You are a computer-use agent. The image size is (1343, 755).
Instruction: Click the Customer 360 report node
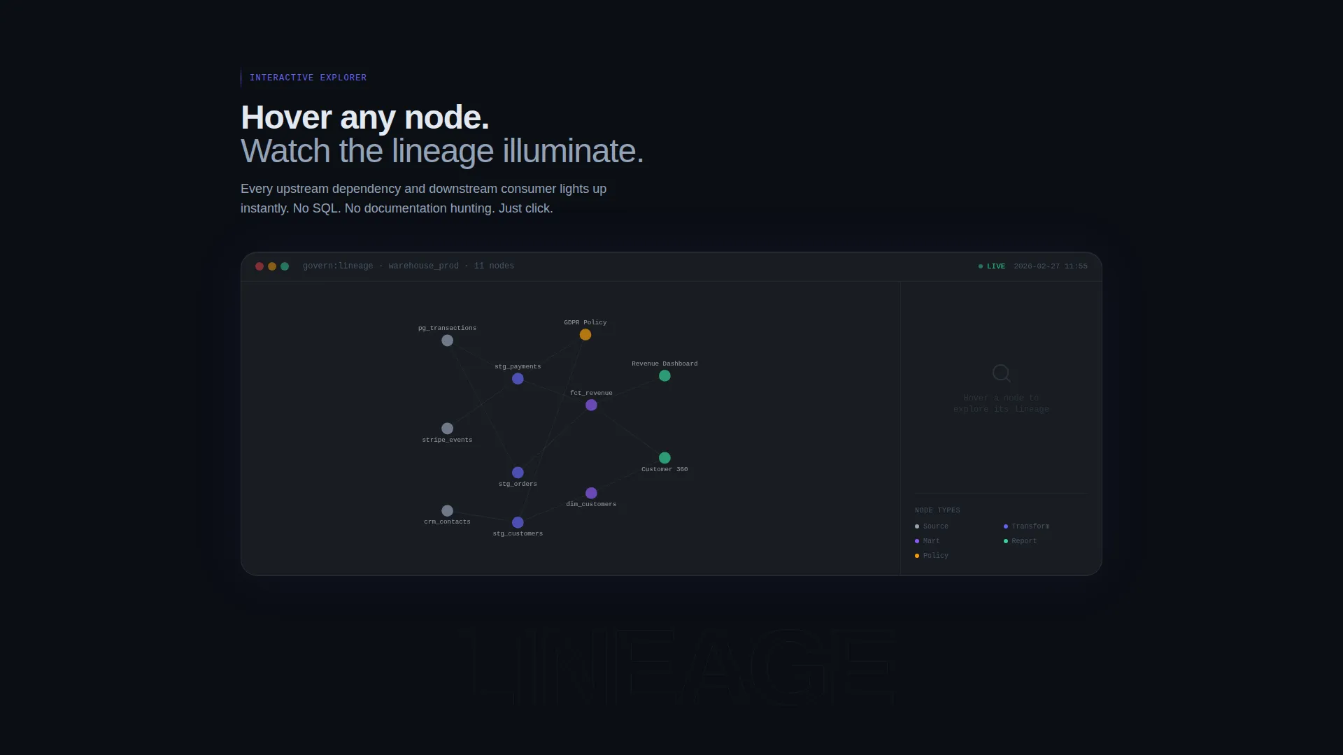(665, 458)
